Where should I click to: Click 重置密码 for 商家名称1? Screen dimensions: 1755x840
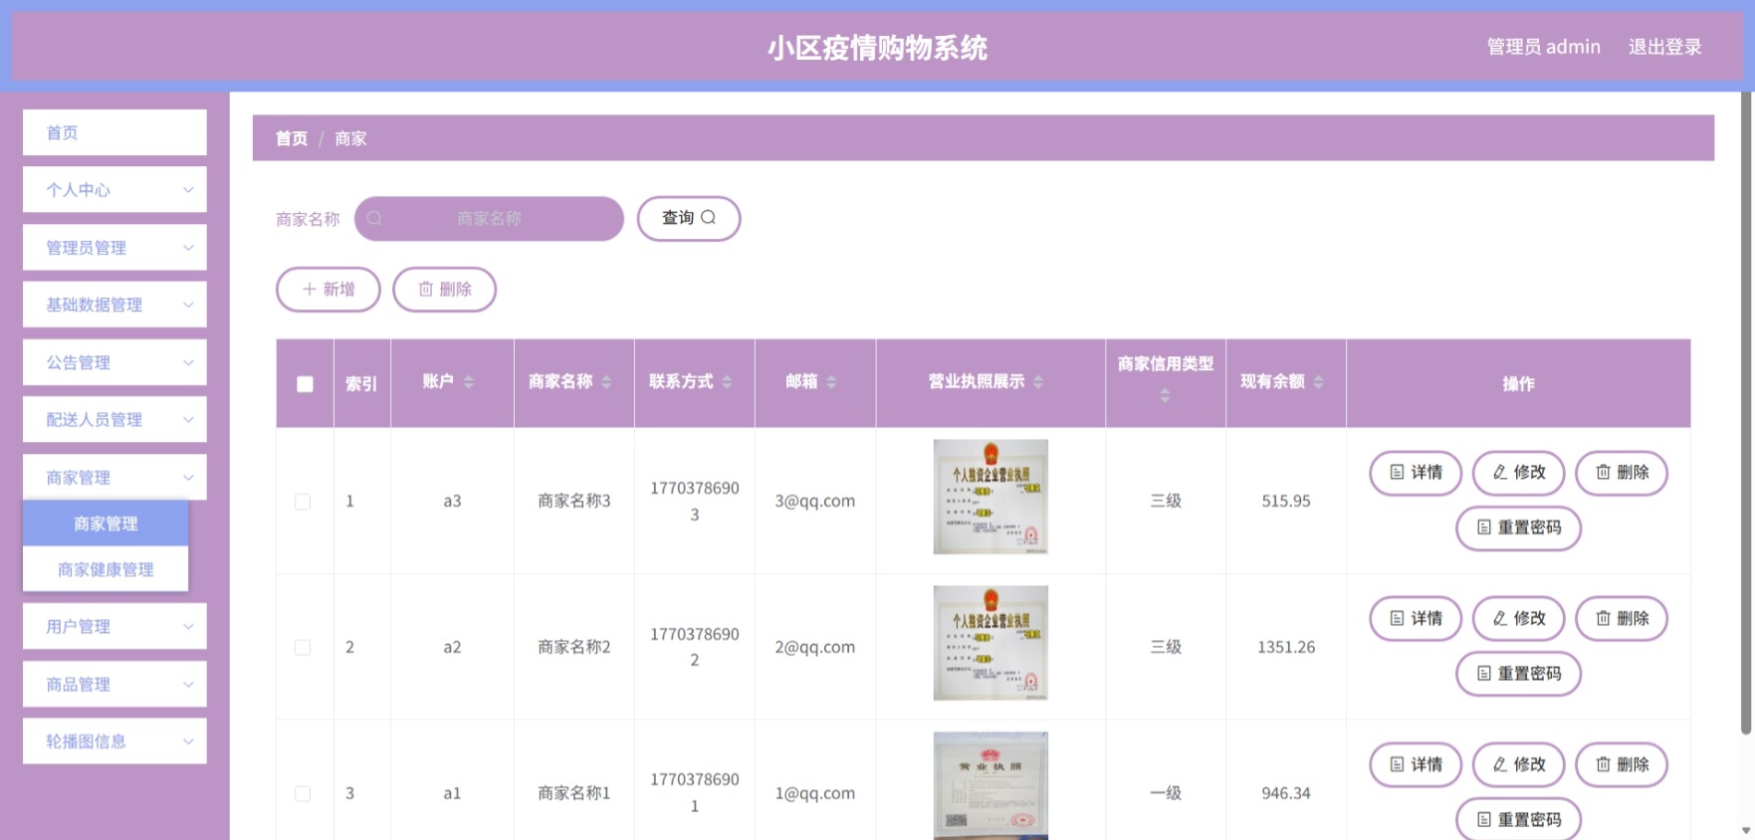point(1518,819)
